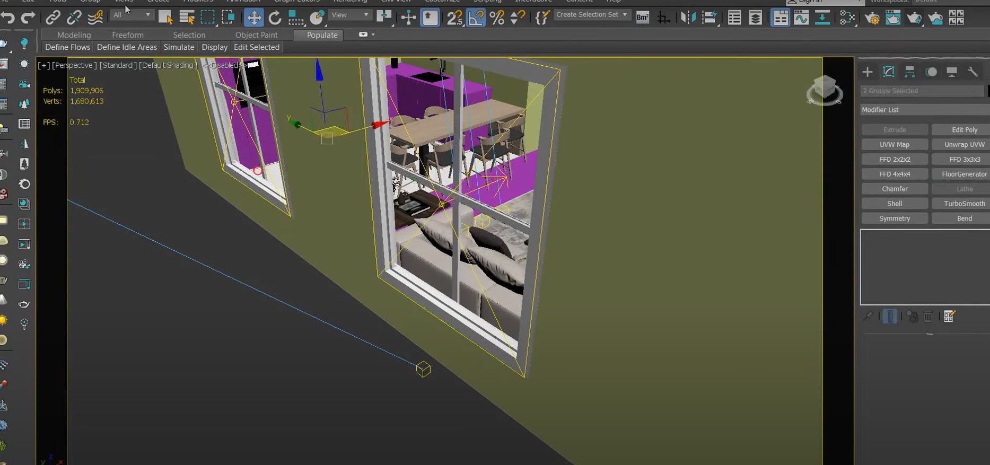The height and width of the screenshot is (465, 990).
Task: Select the Move transform tool
Action: tap(254, 17)
